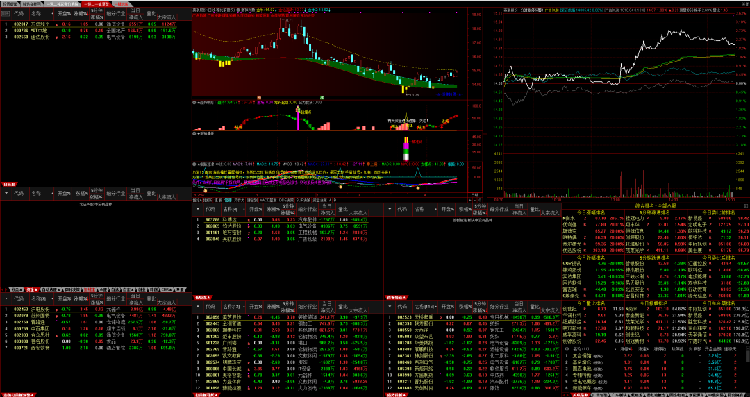Select row 002560 通达股份
This screenshot has width=750, height=397.
[x=96, y=36]
